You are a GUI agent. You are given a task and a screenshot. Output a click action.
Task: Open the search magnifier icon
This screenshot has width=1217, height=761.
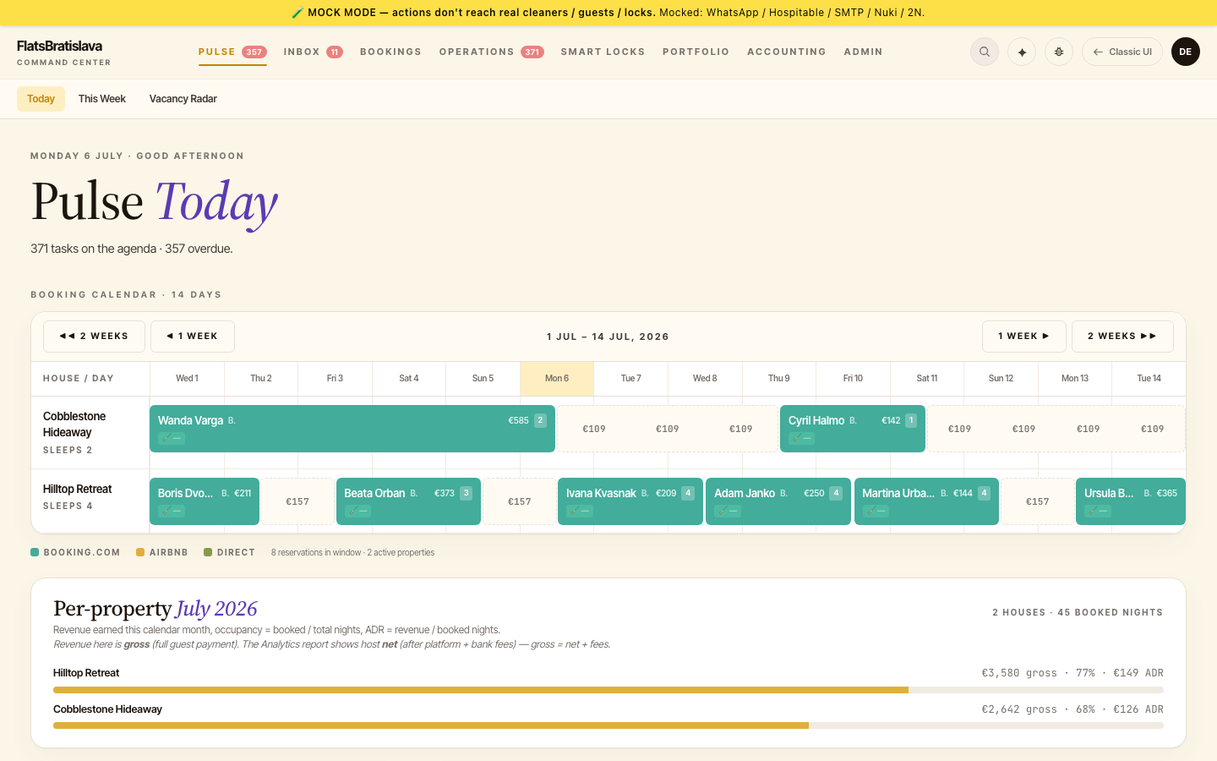pyautogui.click(x=985, y=52)
